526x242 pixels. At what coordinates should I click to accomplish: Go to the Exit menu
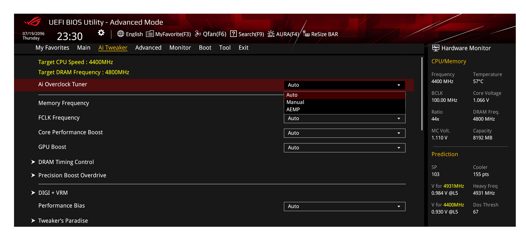[x=243, y=48]
